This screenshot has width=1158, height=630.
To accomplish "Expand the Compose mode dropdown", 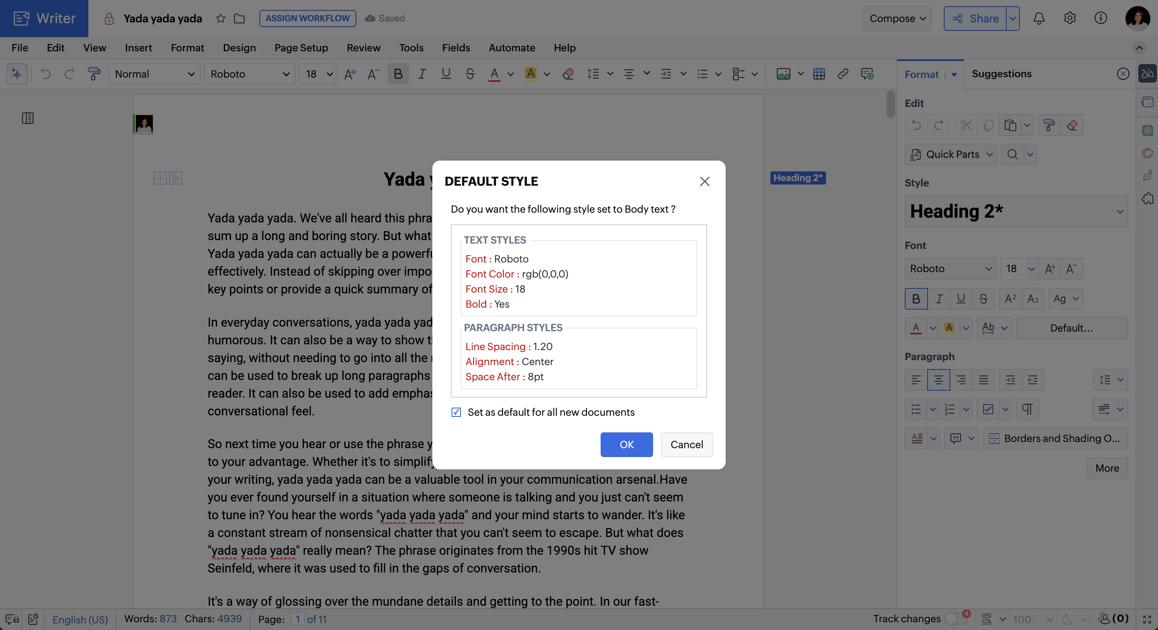I will (897, 19).
